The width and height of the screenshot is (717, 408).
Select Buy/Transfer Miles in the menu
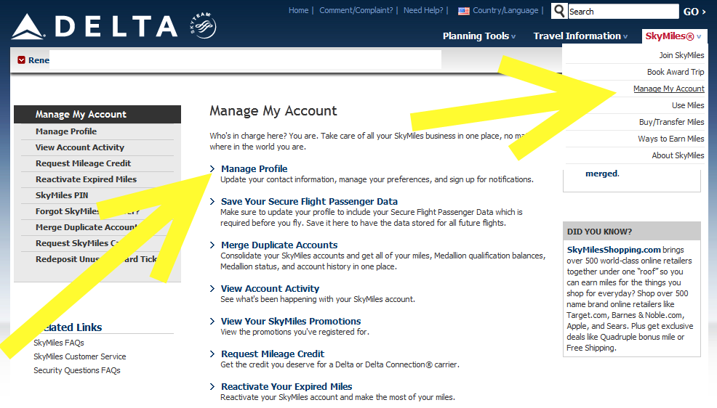pos(671,122)
